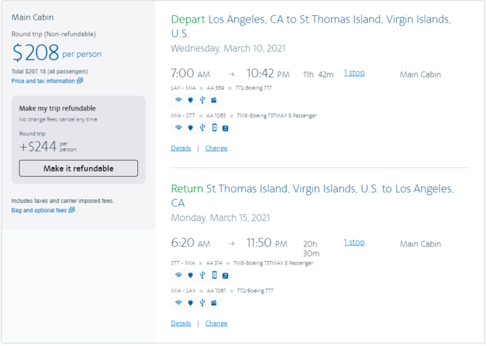The height and width of the screenshot is (346, 487).
Task: Open the return flight's 1 stop link
Action: (x=354, y=242)
